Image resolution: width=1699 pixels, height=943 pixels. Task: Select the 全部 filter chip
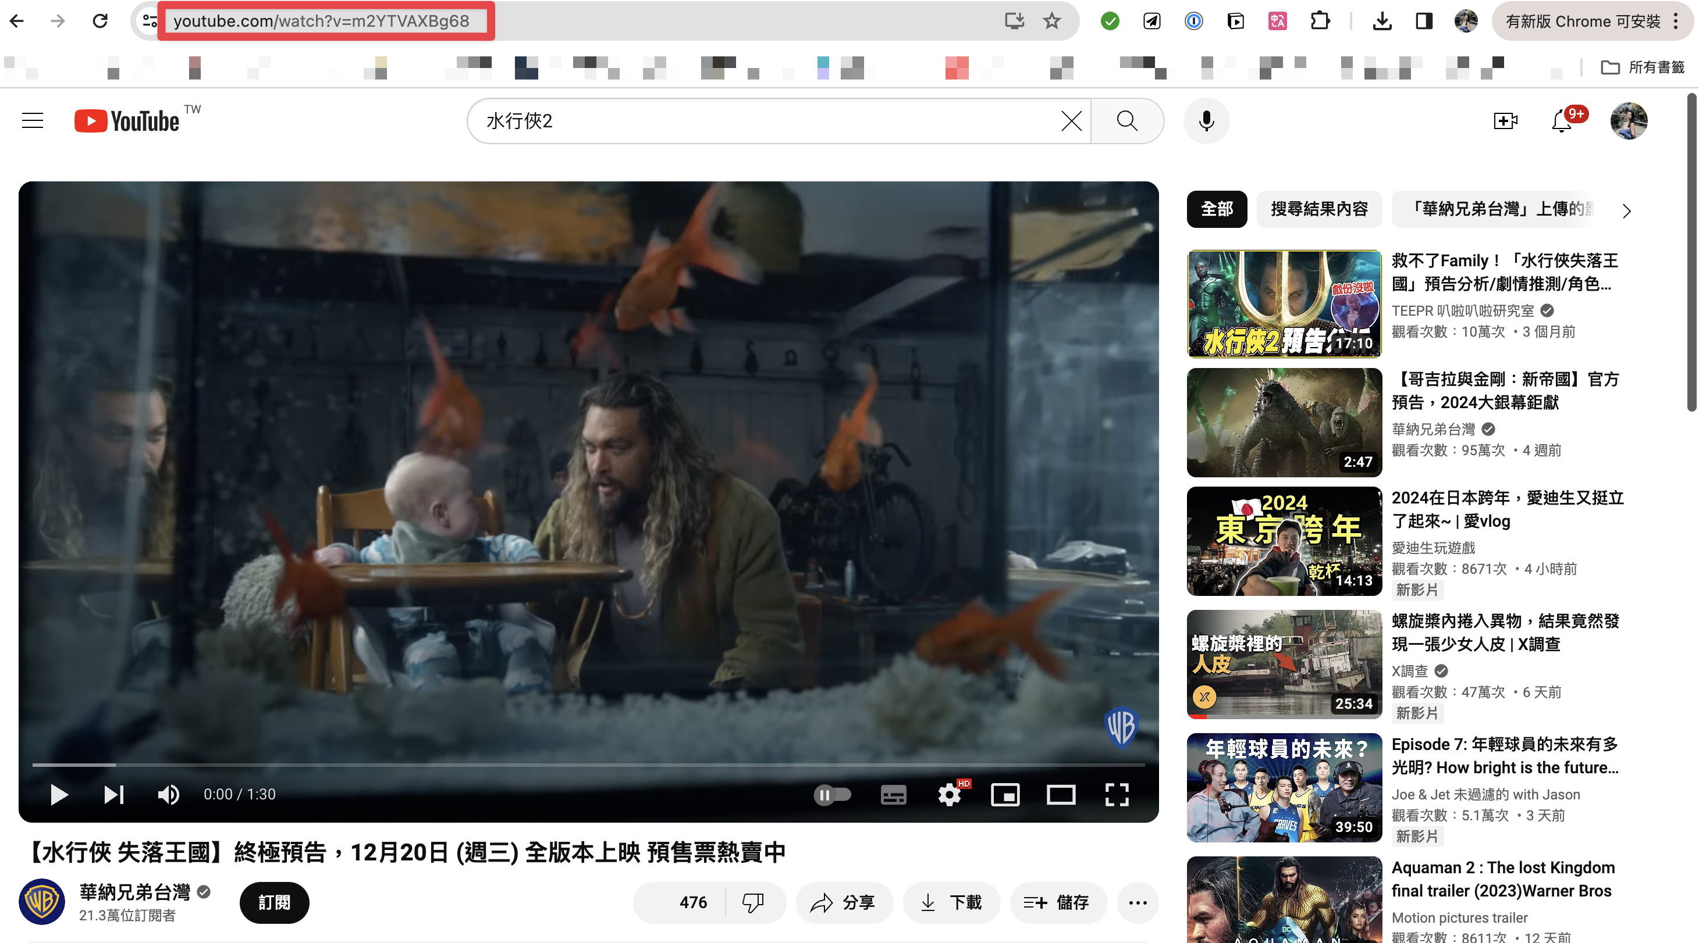tap(1216, 209)
